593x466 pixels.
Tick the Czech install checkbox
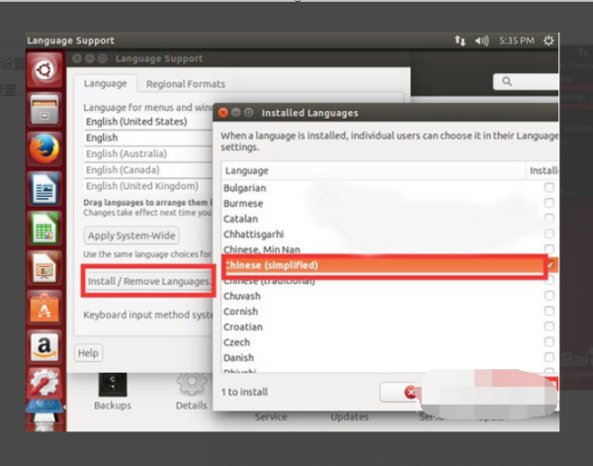tap(550, 342)
